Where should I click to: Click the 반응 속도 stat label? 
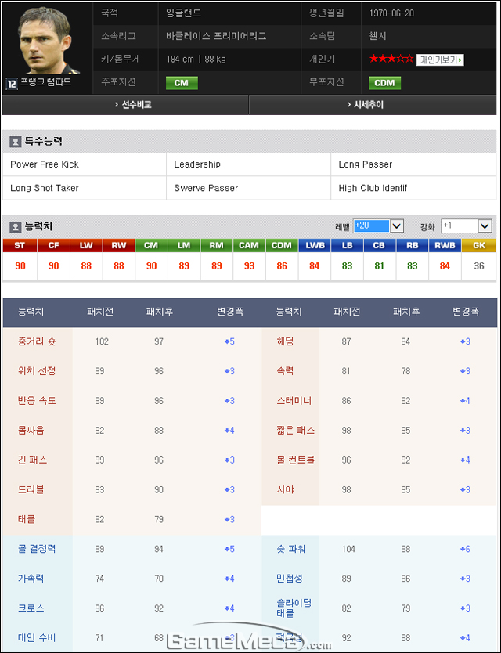coord(37,401)
